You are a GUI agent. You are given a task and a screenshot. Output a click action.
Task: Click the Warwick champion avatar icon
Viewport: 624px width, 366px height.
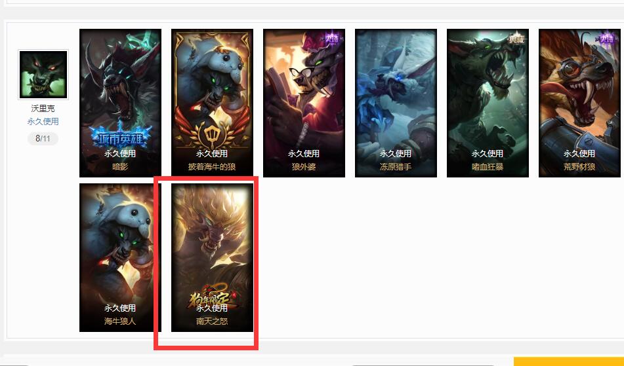[43, 75]
